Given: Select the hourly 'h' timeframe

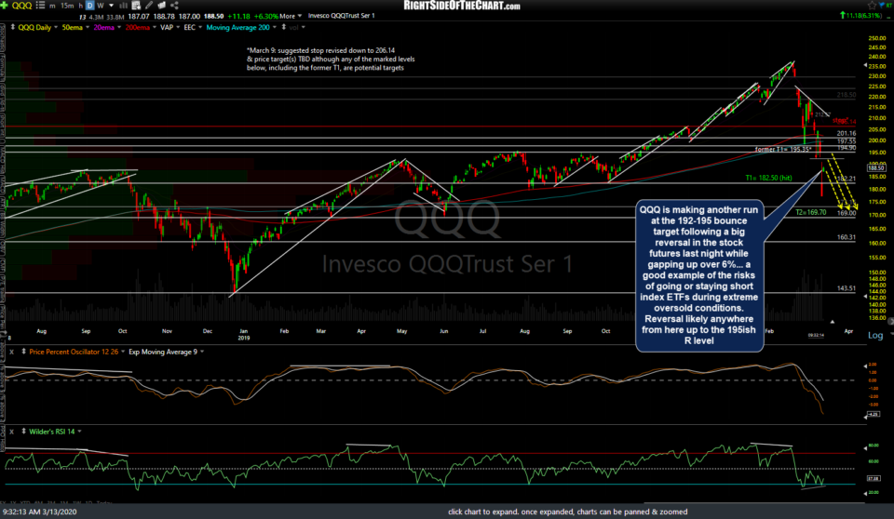Looking at the screenshot, I should click(80, 6).
